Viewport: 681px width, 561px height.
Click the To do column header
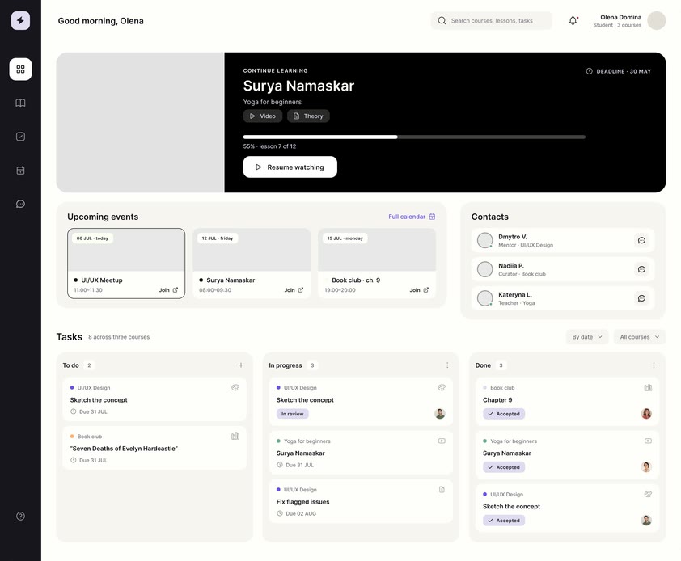click(71, 365)
